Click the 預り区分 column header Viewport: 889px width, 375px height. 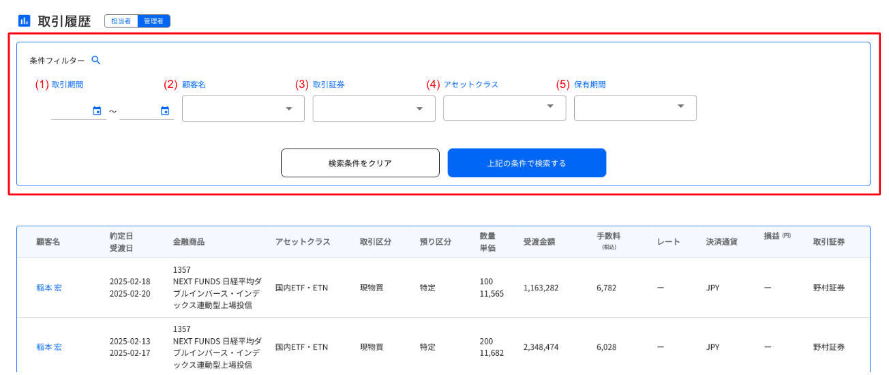(x=436, y=242)
